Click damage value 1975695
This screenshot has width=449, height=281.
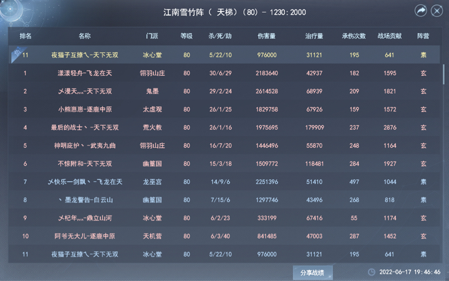(267, 128)
